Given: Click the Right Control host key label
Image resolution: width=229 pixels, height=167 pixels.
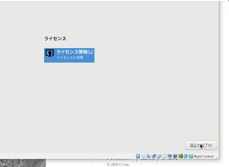Looking at the screenshot, I should [204, 156].
